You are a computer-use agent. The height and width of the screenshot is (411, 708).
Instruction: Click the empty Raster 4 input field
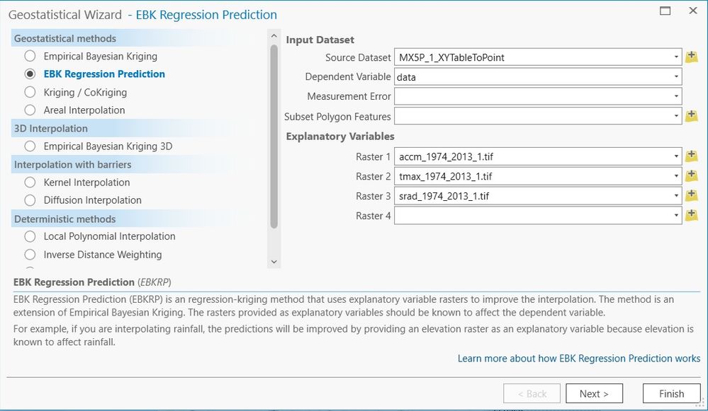coord(532,215)
